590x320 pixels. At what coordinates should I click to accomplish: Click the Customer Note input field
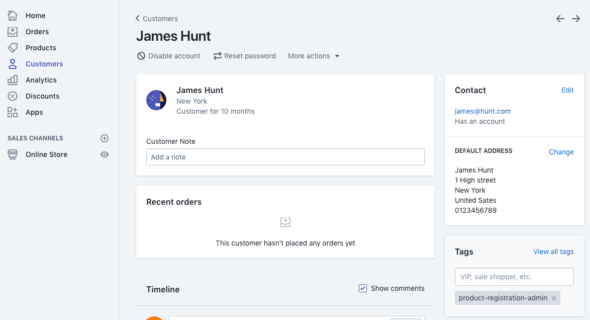coord(285,157)
